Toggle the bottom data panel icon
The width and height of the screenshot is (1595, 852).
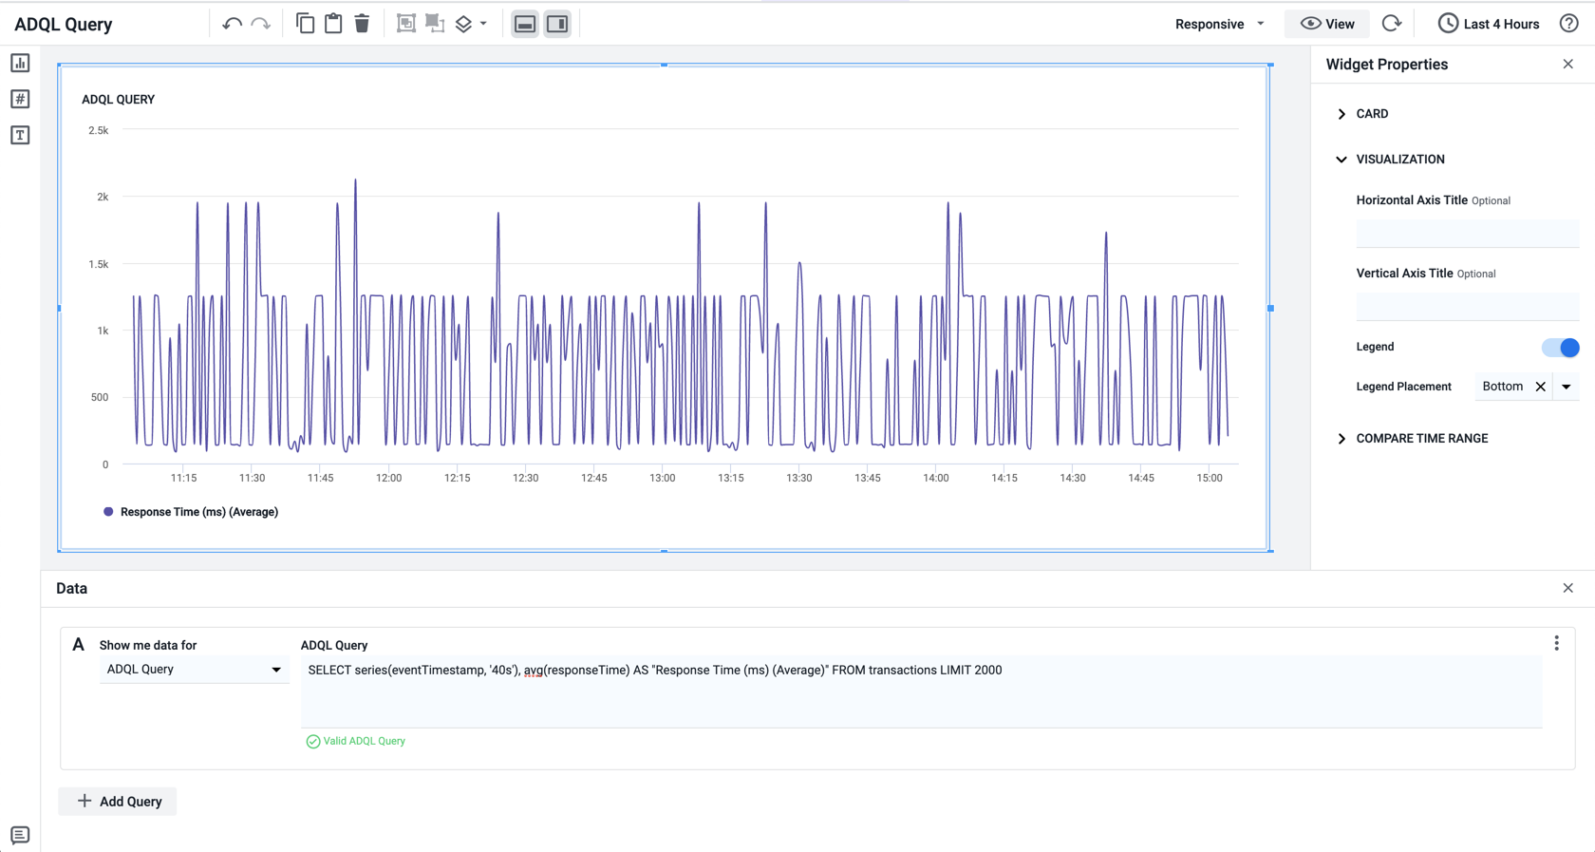pyautogui.click(x=525, y=24)
